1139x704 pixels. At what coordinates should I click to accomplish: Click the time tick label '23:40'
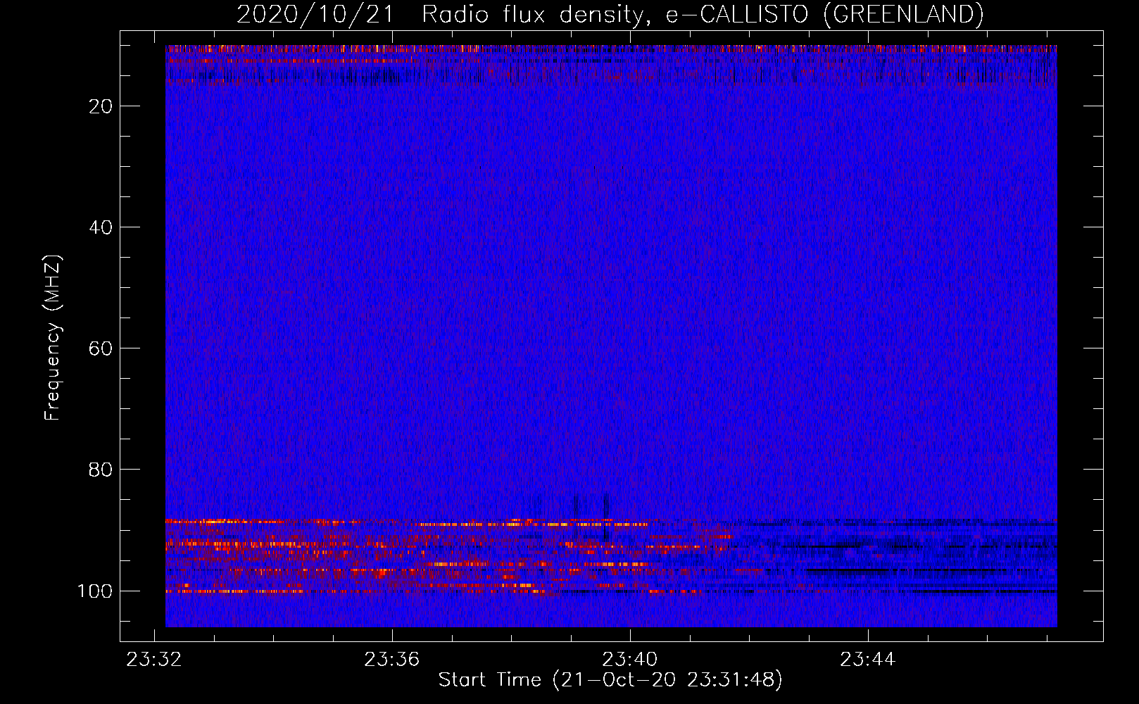tap(629, 660)
